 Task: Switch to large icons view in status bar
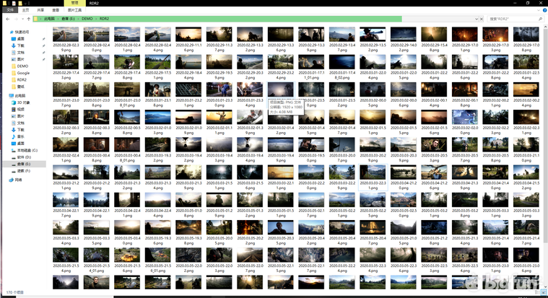point(544,292)
